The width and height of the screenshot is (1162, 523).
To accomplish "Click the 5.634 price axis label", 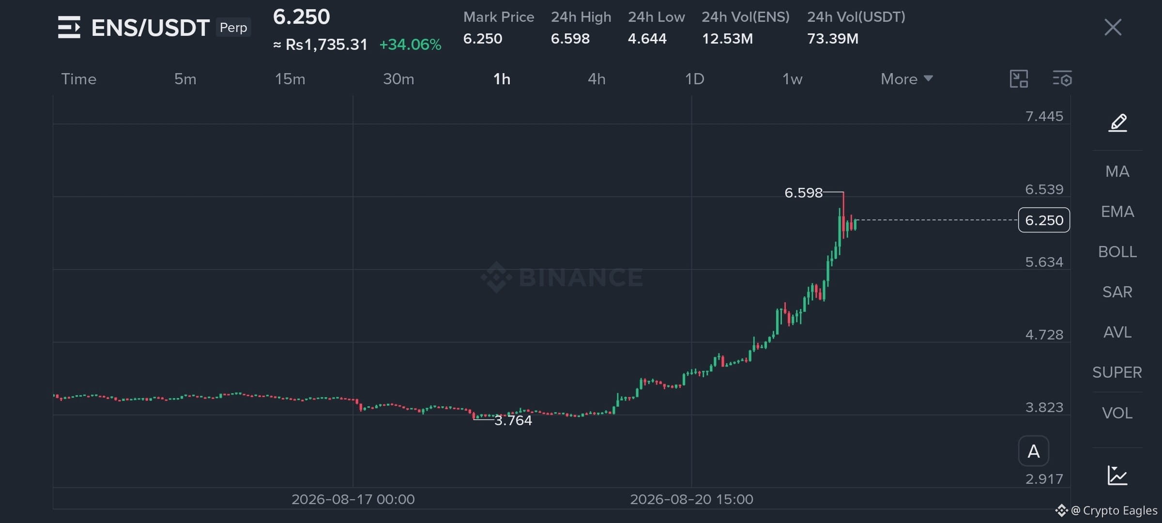I will click(x=1044, y=262).
